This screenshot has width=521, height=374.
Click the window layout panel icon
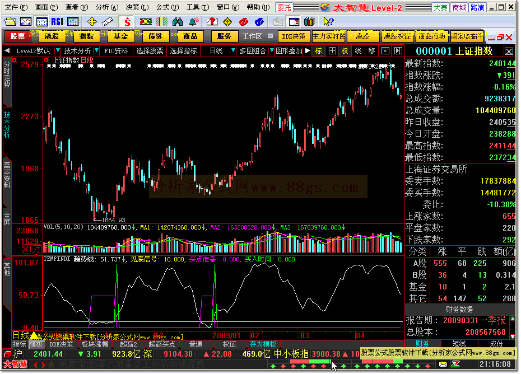pos(294,22)
